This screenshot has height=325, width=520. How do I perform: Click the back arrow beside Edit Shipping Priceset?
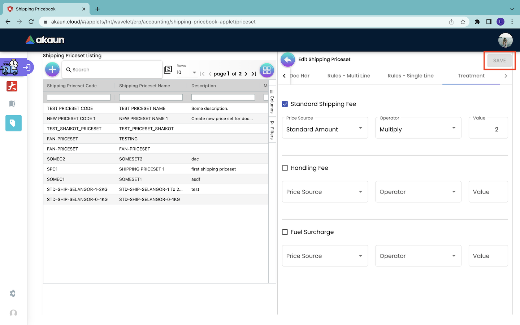pos(287,60)
